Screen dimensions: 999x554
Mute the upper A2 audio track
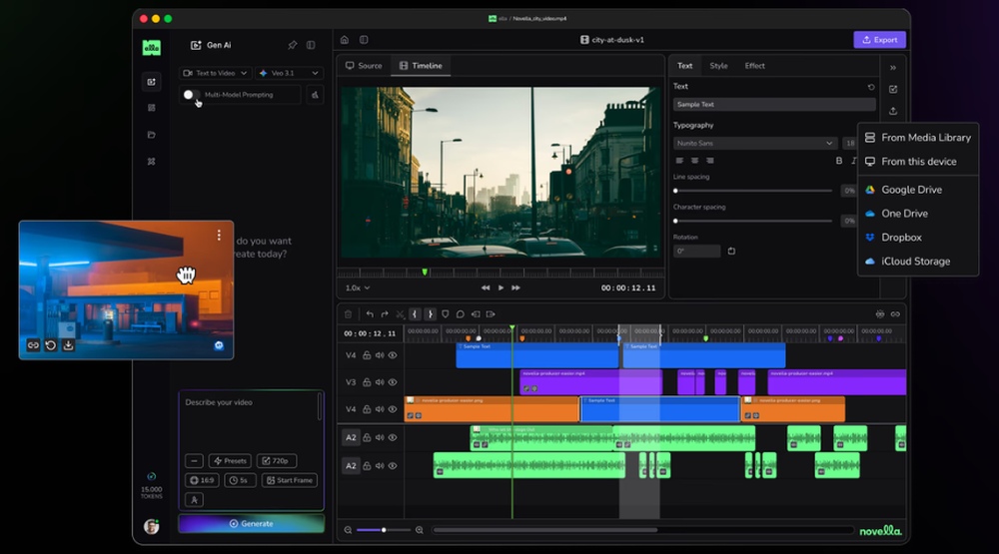click(x=380, y=437)
